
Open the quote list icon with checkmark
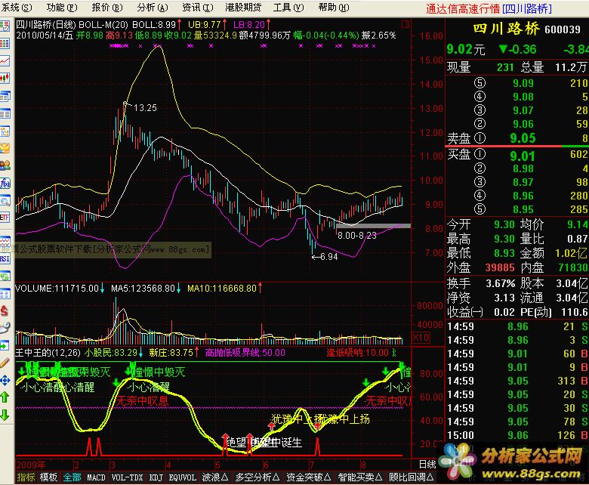click(x=5, y=26)
